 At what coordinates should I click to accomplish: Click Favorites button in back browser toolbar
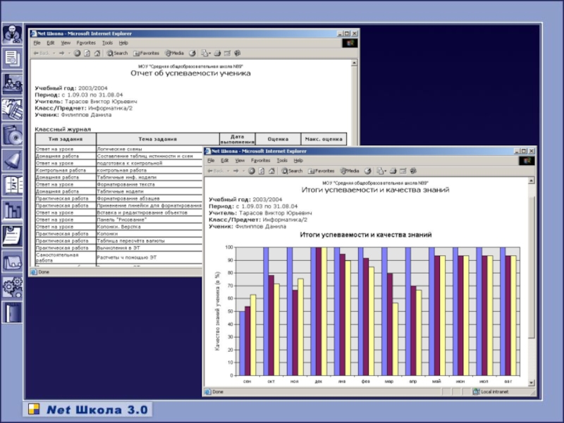(x=147, y=53)
